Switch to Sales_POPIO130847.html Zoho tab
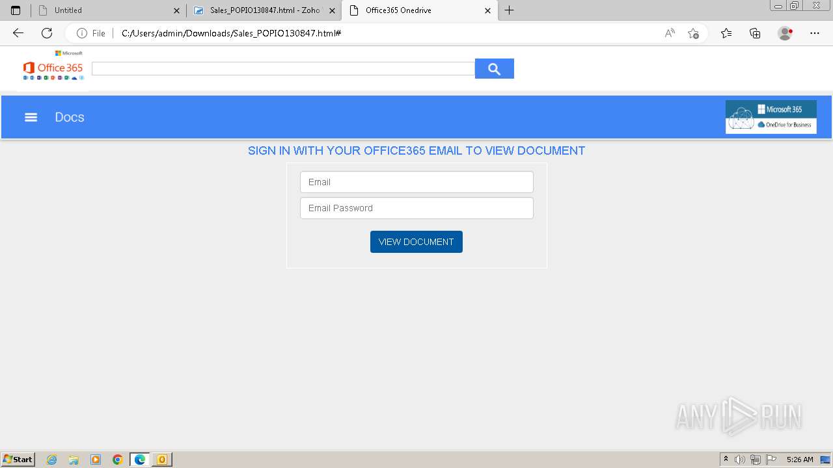Screen dimensions: 833x468 [264, 10]
